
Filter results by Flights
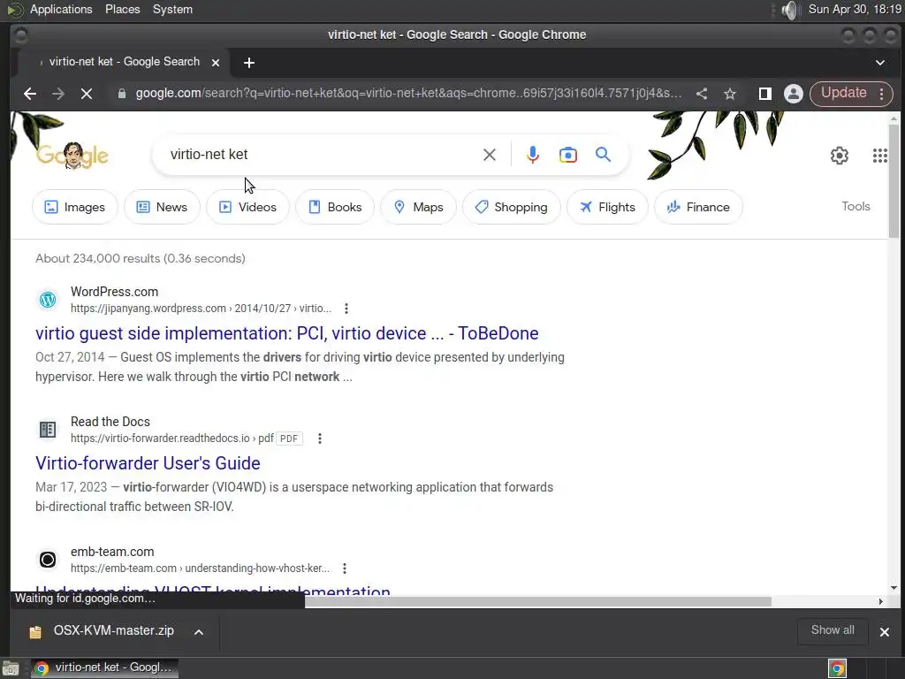(x=607, y=207)
